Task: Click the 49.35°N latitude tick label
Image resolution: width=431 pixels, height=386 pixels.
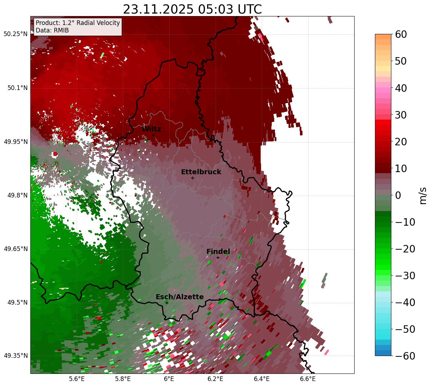Action: click(16, 356)
